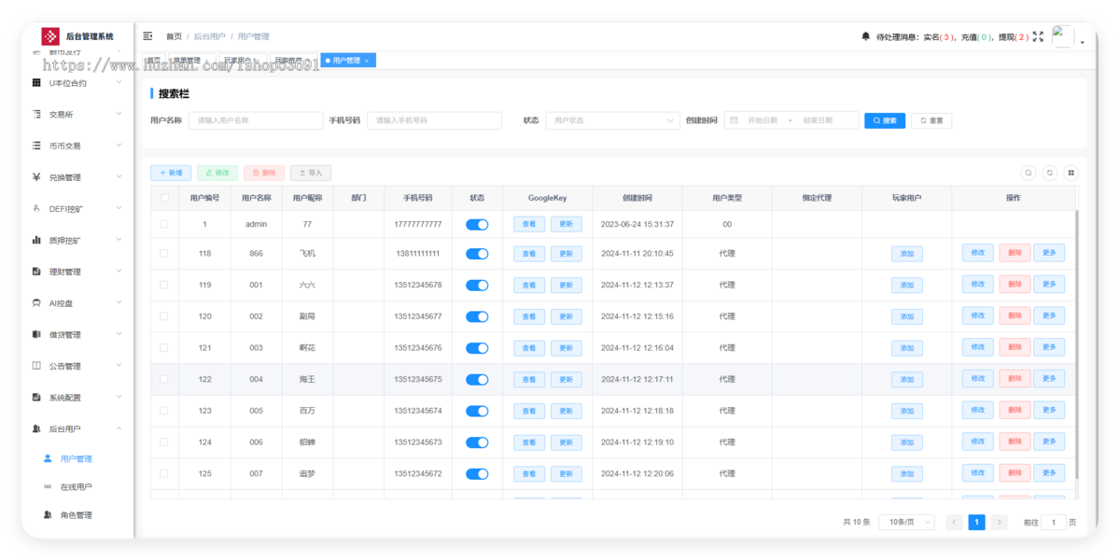Image resolution: width=1120 pixels, height=560 pixels.
Task: Collapse sidebar with the hamburger icon
Action: [x=147, y=35]
